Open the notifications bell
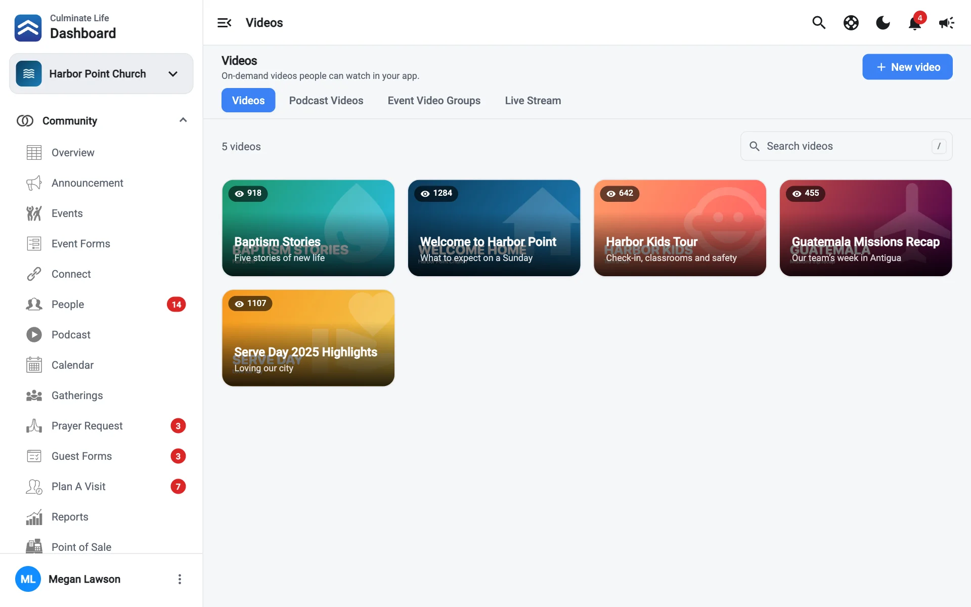This screenshot has width=971, height=607. coord(915,23)
